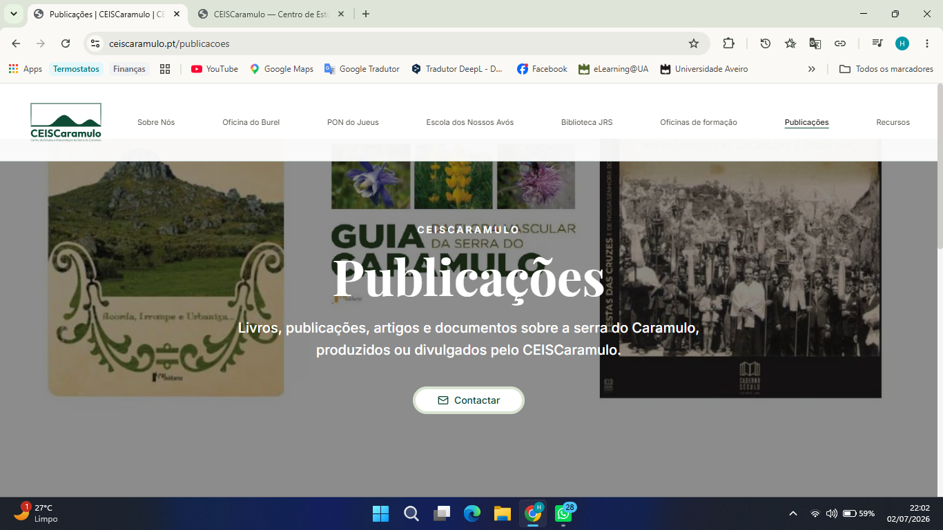Open the Biblioteca JRS menu item
943x530 pixels.
(x=587, y=122)
